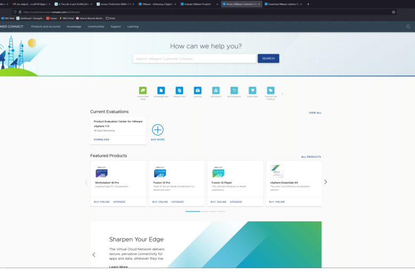This screenshot has width=415, height=274.
Task: Click BUY ONLINE for Fusion 12 Player
Action: click(x=218, y=202)
